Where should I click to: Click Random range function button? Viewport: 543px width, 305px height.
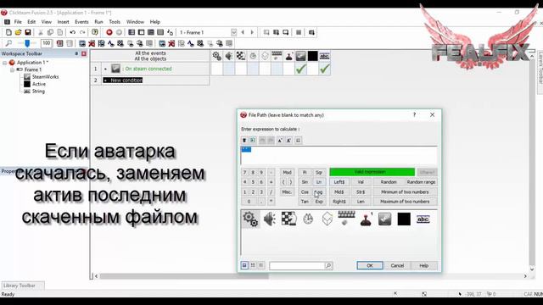[421, 182]
